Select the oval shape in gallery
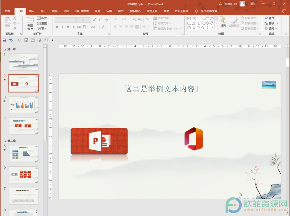The image size is (290, 216). click(212, 18)
